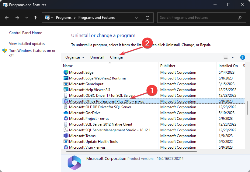
Task: Click the 5/14/2023 date for Microsoft Edge
Action: [x=226, y=73]
